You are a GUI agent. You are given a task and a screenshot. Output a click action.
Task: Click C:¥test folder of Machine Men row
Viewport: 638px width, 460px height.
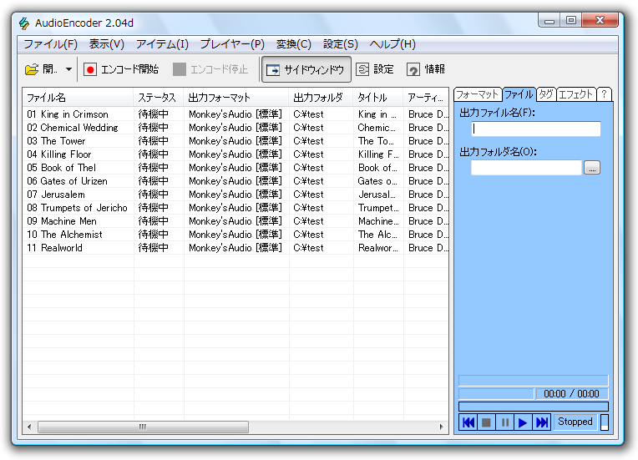[308, 222]
